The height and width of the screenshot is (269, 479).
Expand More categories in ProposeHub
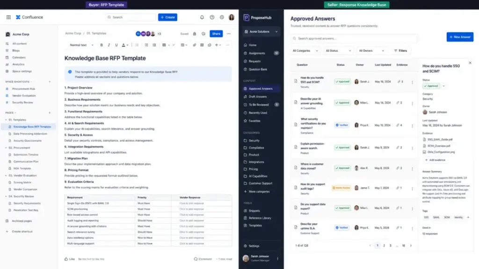pos(259,191)
